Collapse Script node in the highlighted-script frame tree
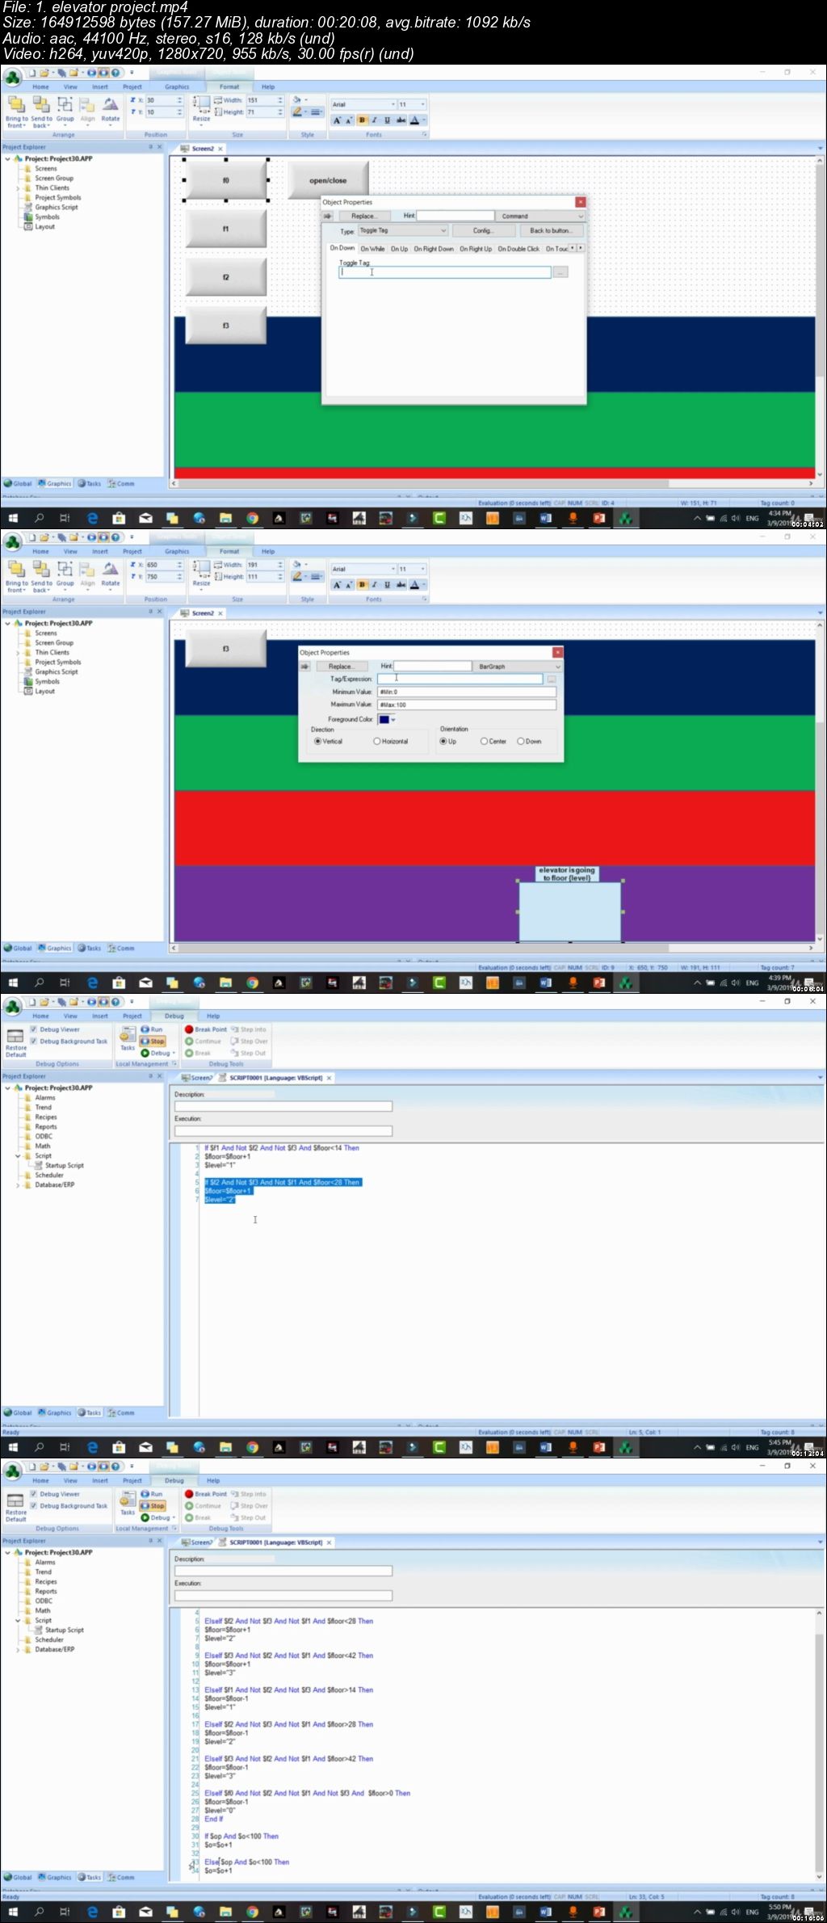This screenshot has height=1923, width=827. click(18, 1156)
